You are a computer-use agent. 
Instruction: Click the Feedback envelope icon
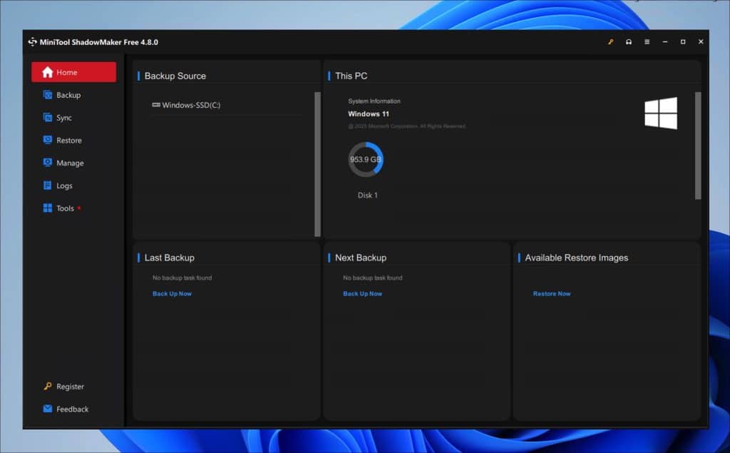coord(48,409)
